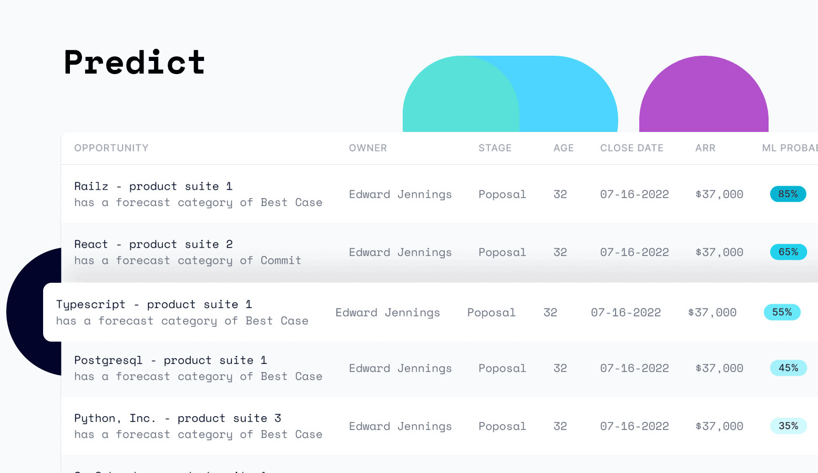Click the purple semicircle graphic
Screen dimensions: 818x473
[704, 94]
